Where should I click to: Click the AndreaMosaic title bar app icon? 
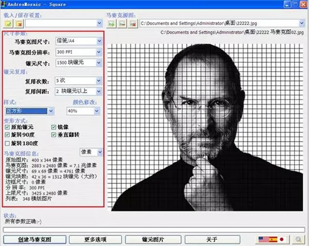click(4, 4)
